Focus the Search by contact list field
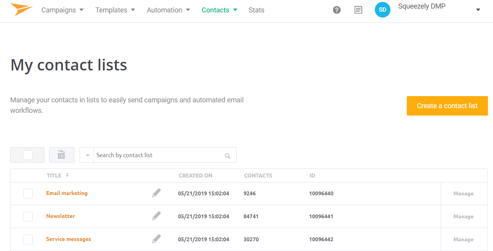Viewport: 493px width, 251px height. pyautogui.click(x=158, y=155)
